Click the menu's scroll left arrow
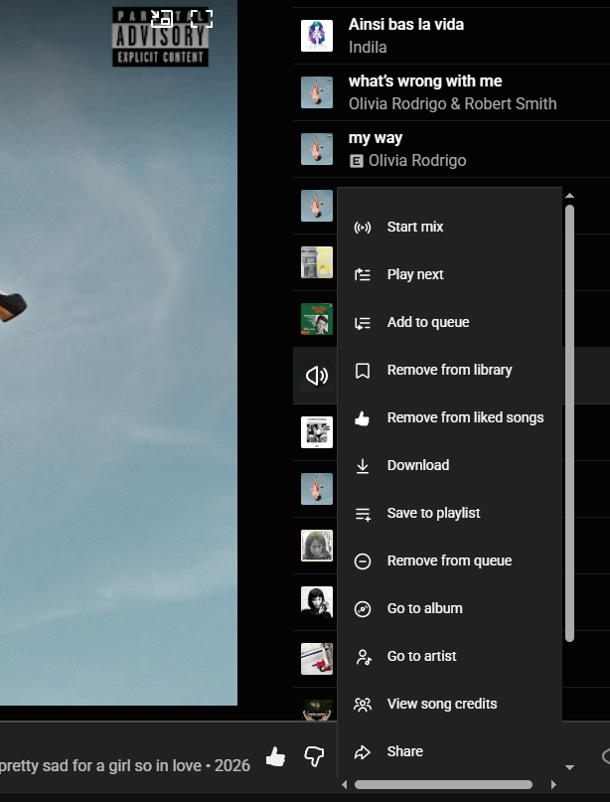 (345, 785)
